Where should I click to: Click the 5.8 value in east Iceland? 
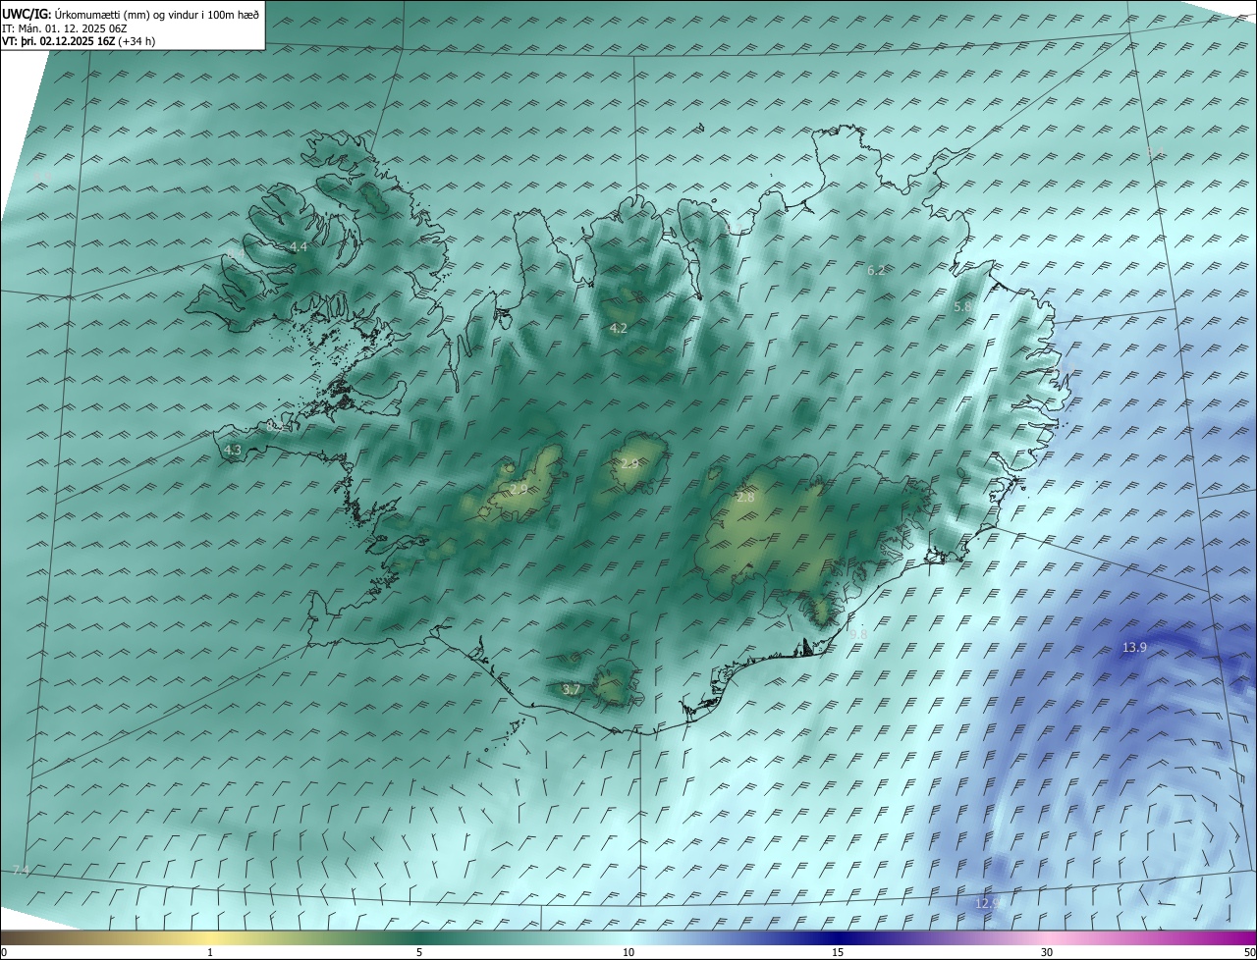point(963,306)
